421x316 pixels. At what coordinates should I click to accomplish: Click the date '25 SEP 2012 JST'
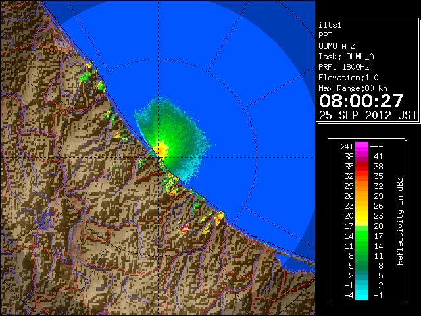[368, 115]
